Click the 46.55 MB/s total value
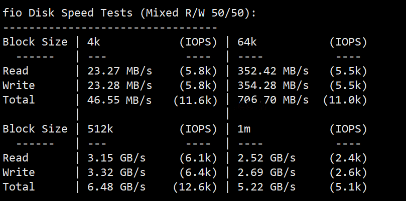Image resolution: width=406 pixels, height=201 pixels. point(119,100)
